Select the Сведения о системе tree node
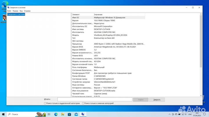 [16, 14]
